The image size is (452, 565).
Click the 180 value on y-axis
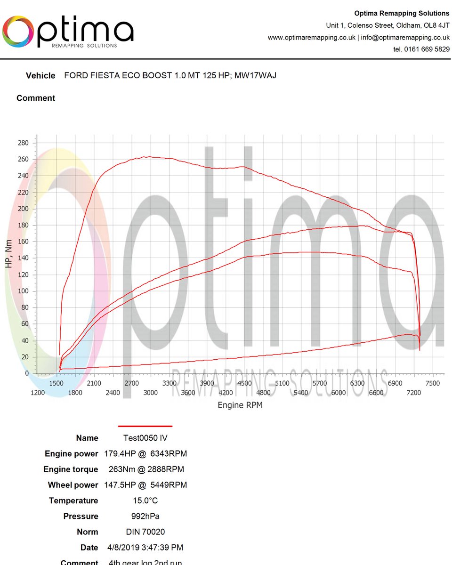click(x=23, y=225)
